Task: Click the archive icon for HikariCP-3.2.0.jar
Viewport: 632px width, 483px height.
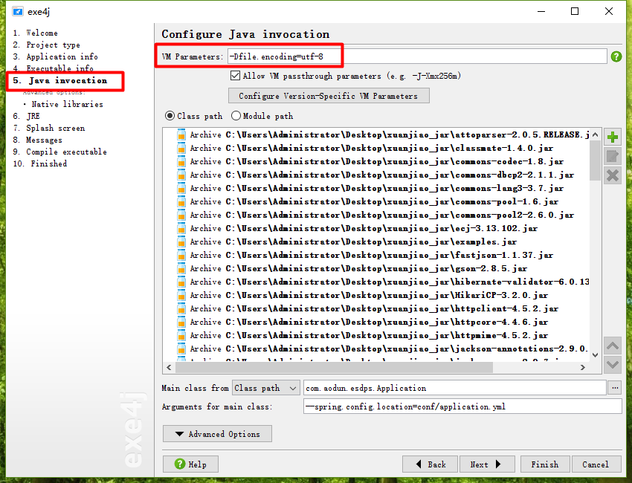Action: coord(181,295)
